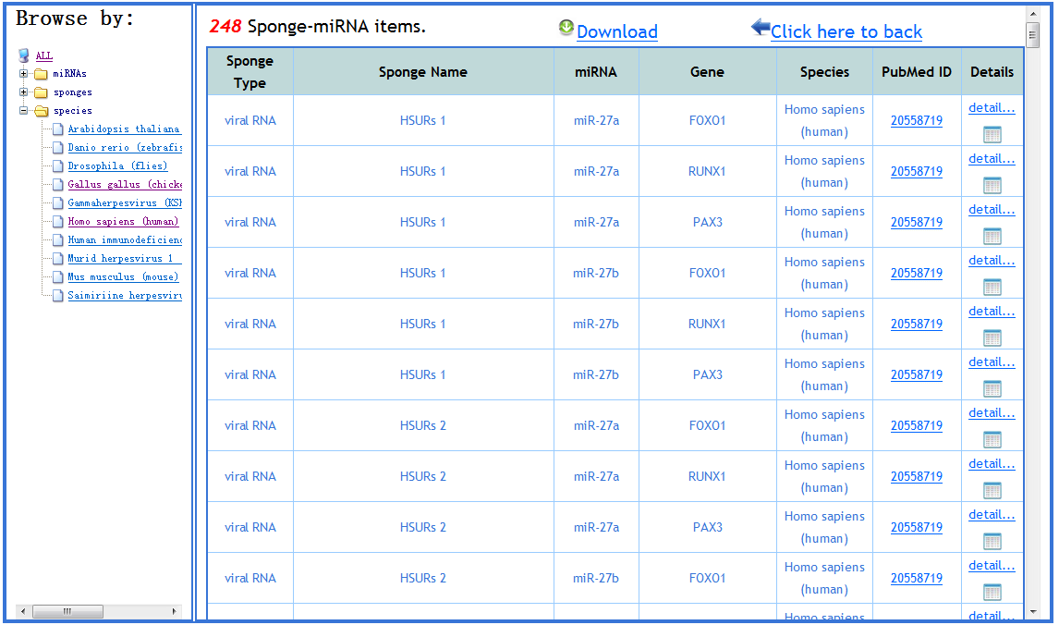Click the vertical scrollbar down arrow

pyautogui.click(x=1033, y=611)
